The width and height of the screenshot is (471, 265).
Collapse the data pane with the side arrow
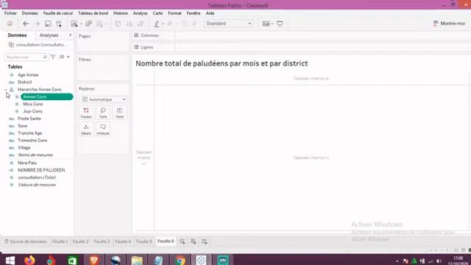[71, 35]
